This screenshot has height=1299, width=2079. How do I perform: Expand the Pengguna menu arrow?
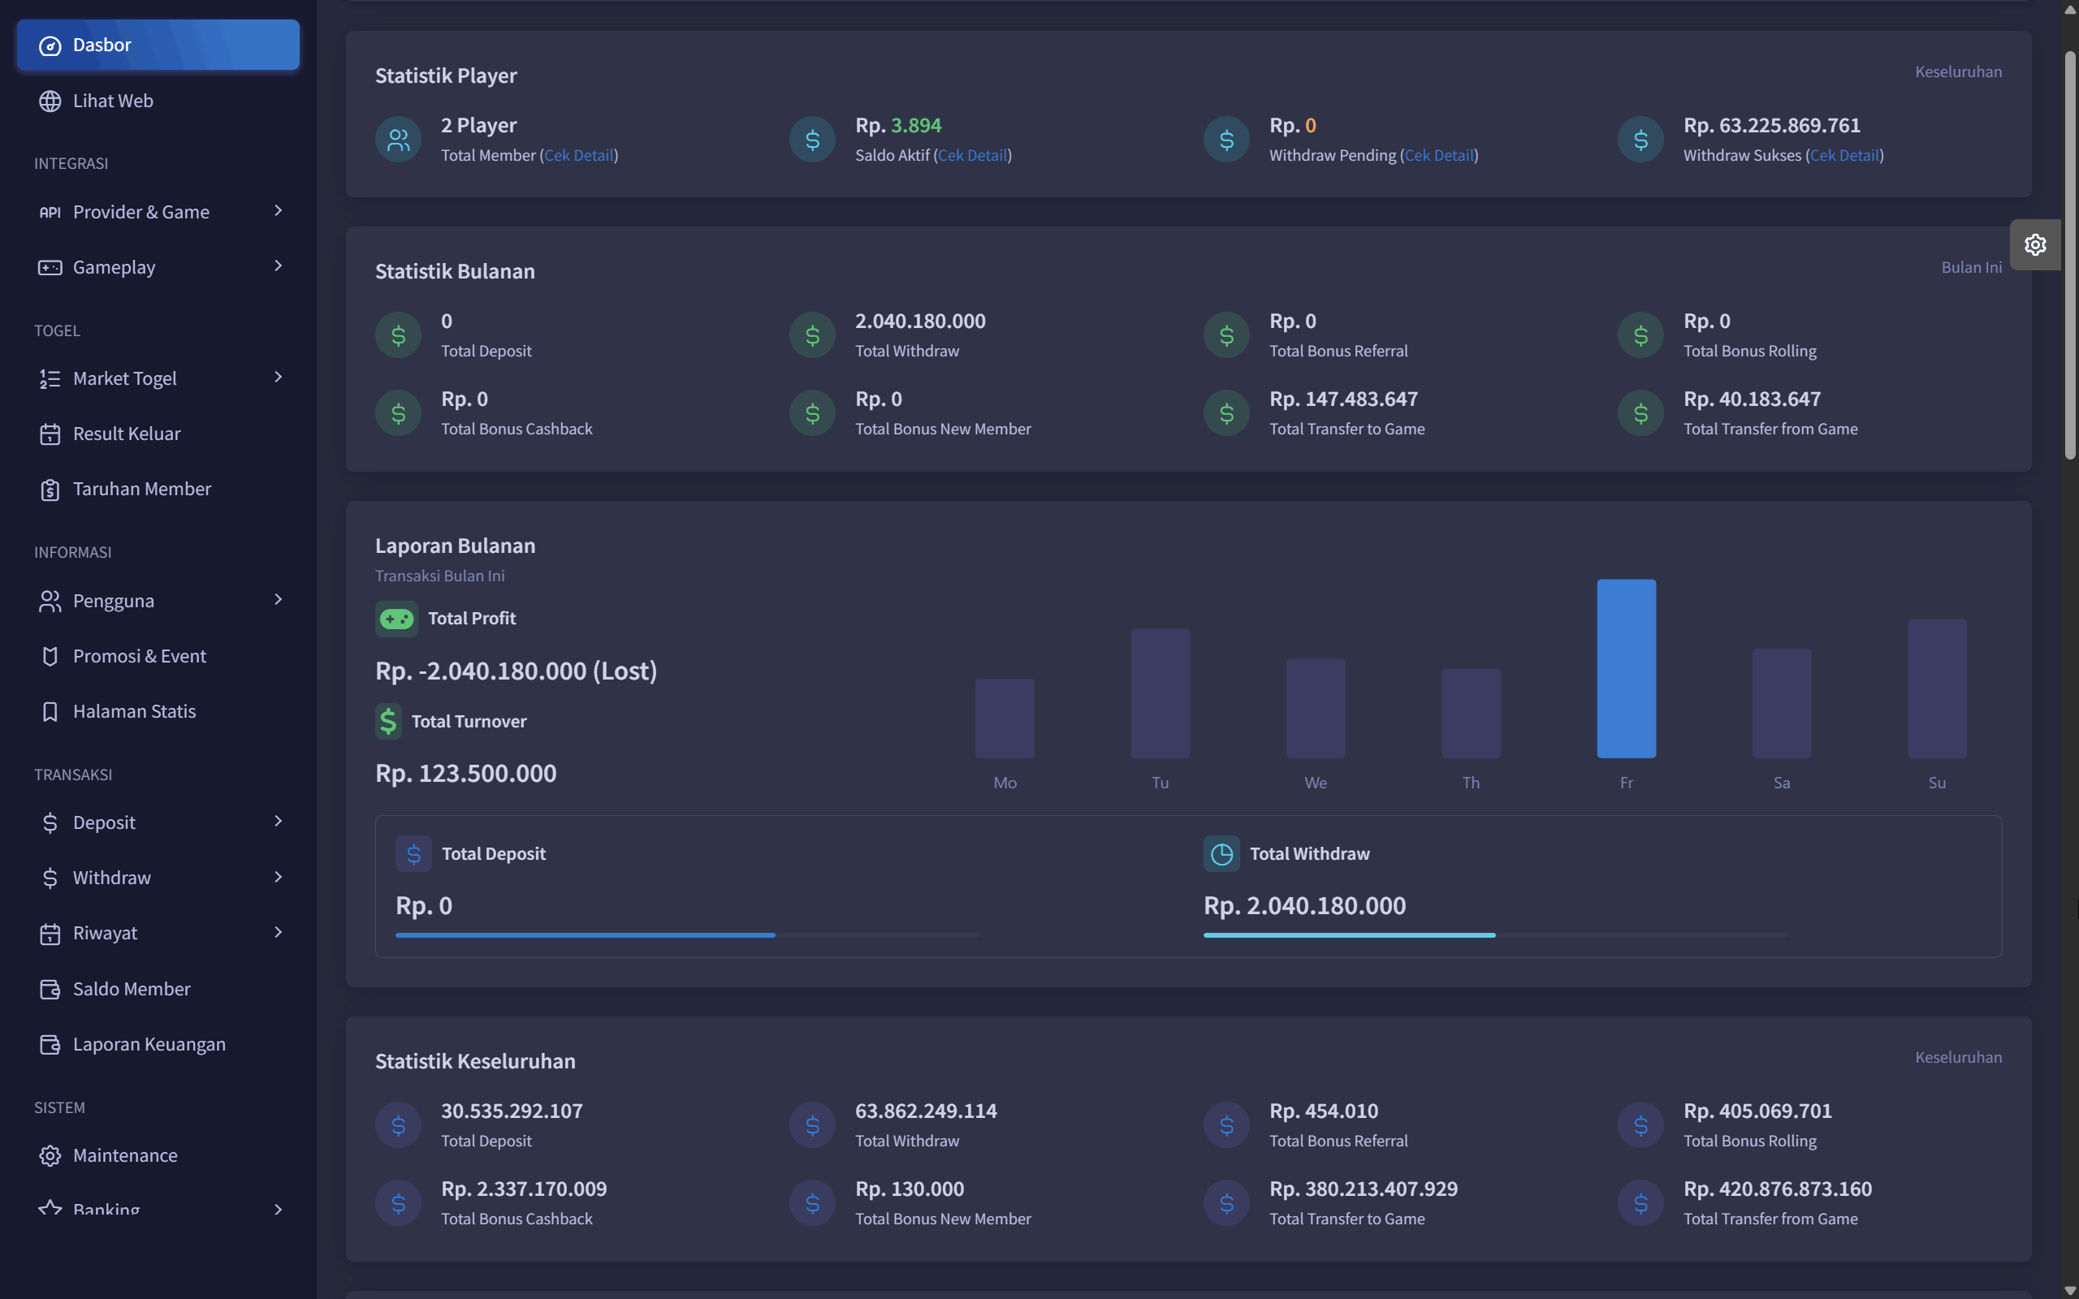pyautogui.click(x=278, y=600)
